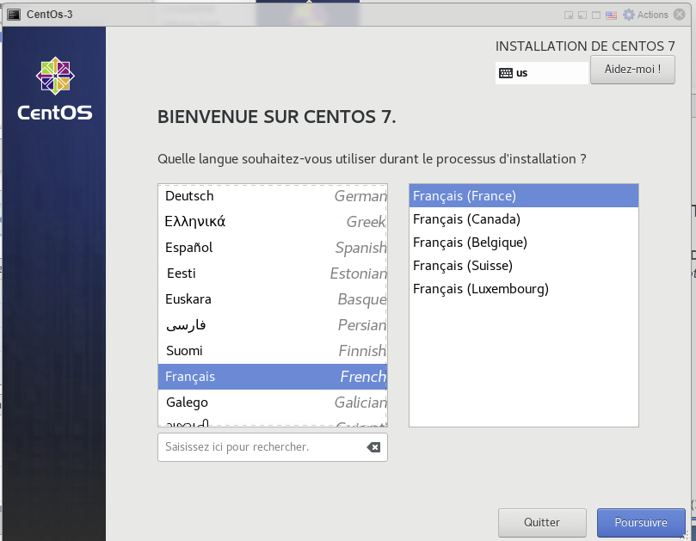
Task: Click Aidez-moi ! help button
Action: click(632, 70)
